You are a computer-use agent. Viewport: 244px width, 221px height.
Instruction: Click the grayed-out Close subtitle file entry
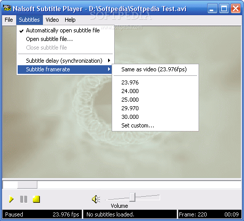click(65, 48)
